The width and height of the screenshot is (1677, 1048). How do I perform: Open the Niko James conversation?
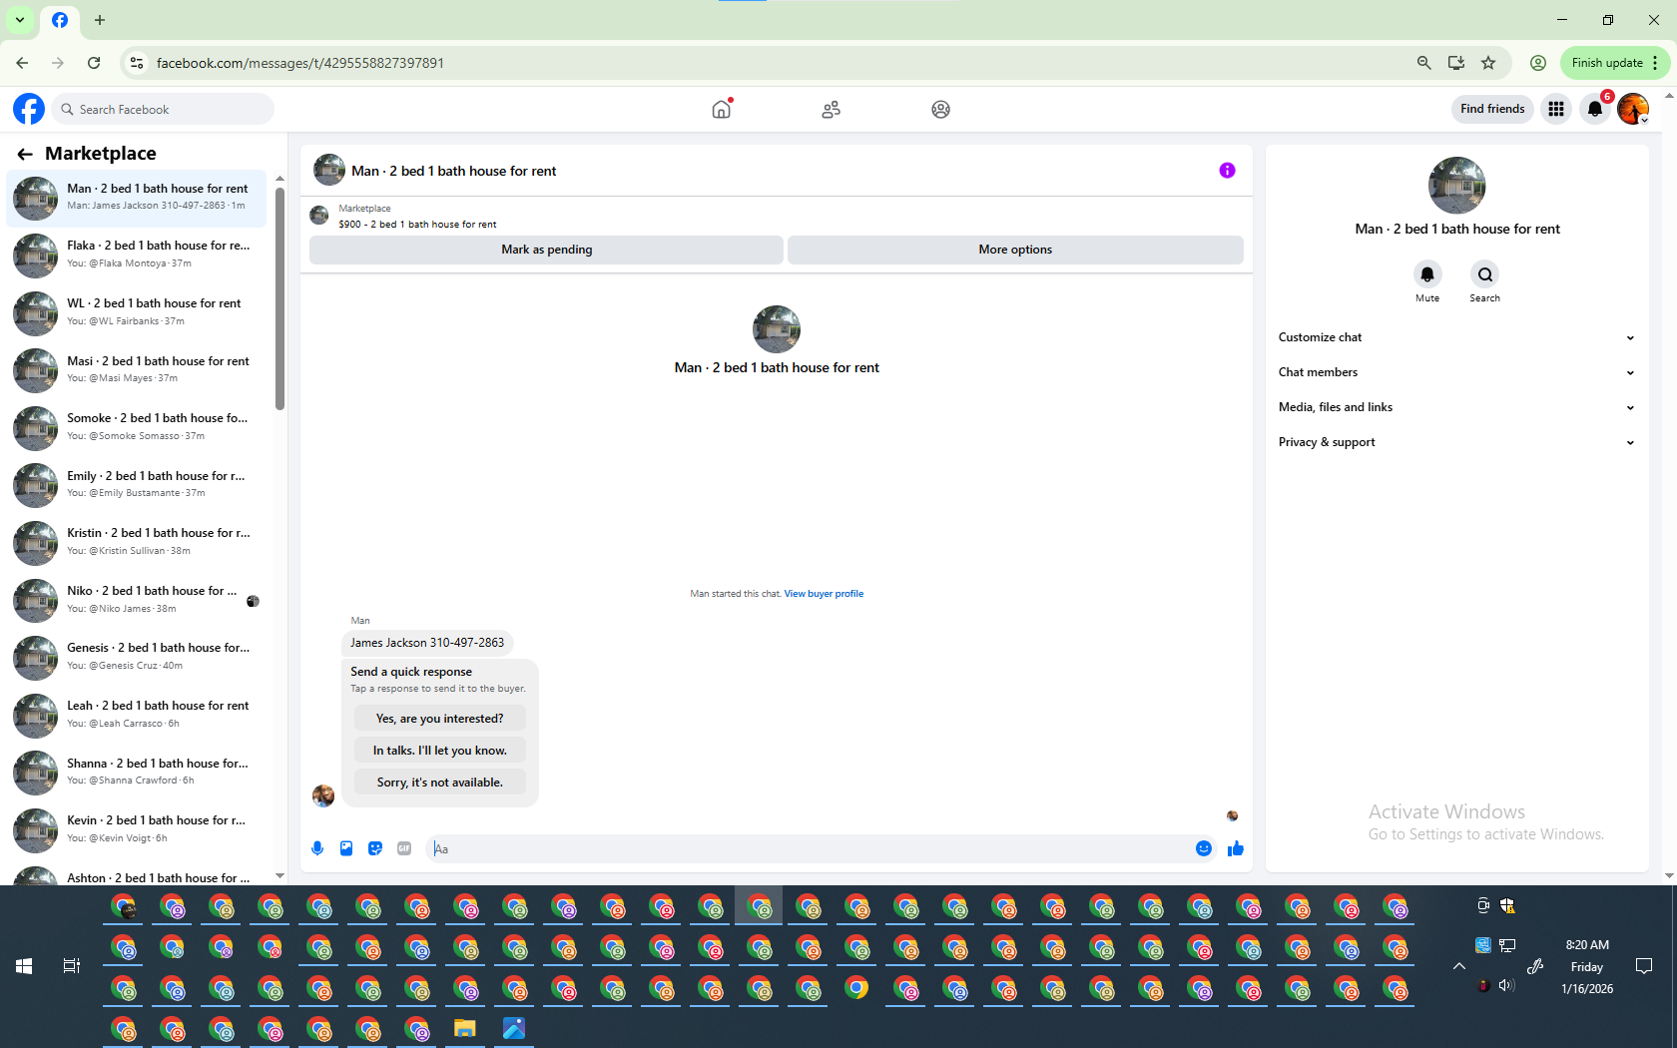point(137,601)
